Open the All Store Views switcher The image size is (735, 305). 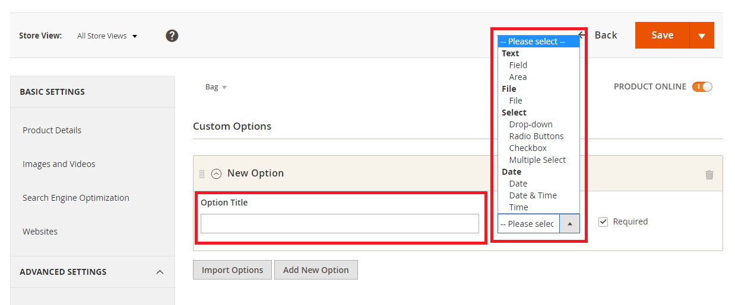[x=107, y=36]
